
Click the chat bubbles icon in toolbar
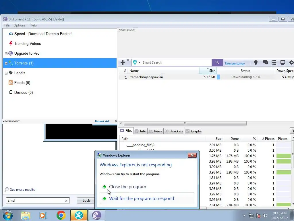(265, 62)
